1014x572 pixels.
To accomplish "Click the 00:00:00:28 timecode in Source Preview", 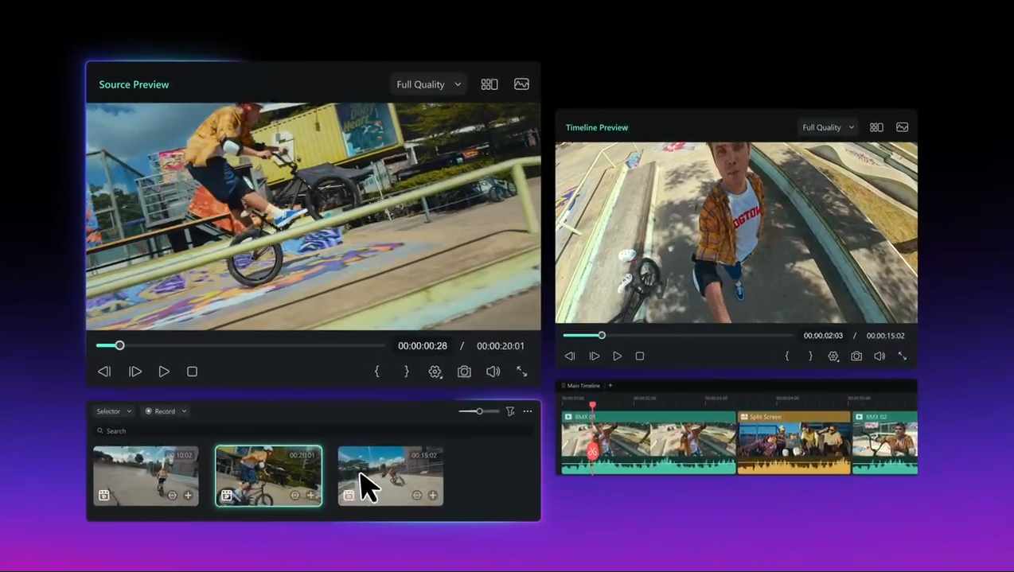I will [x=423, y=346].
